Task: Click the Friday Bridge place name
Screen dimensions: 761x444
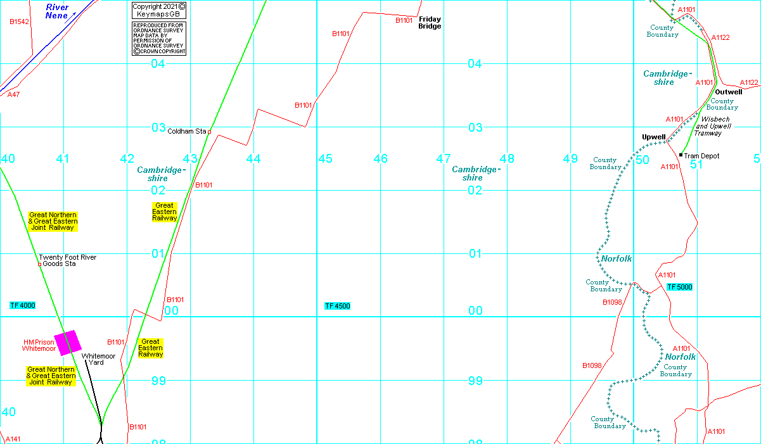Action: [430, 23]
